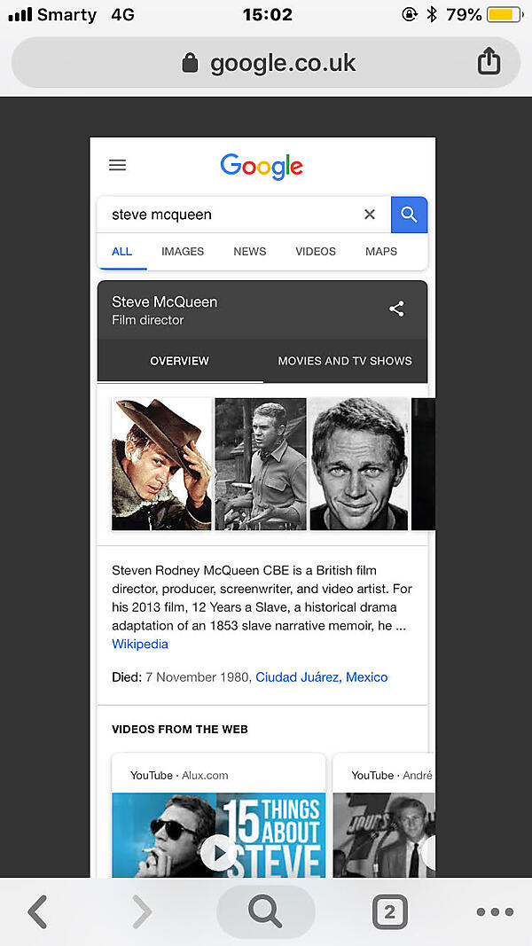Open the close-up portrait photo
The height and width of the screenshot is (946, 532).
click(358, 464)
